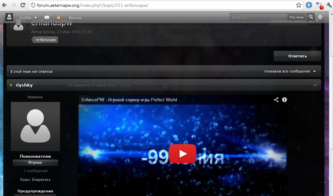Click the large user avatar image
Screen dimensions: 333x196
35,126
